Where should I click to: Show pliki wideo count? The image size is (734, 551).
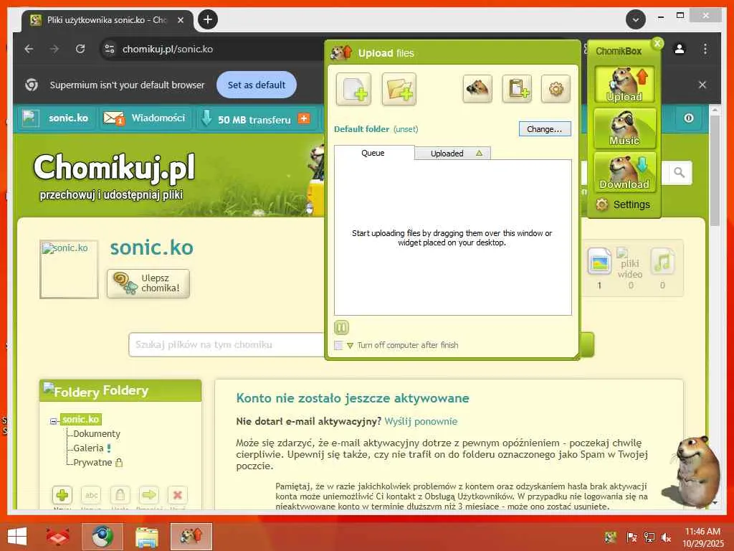click(630, 268)
